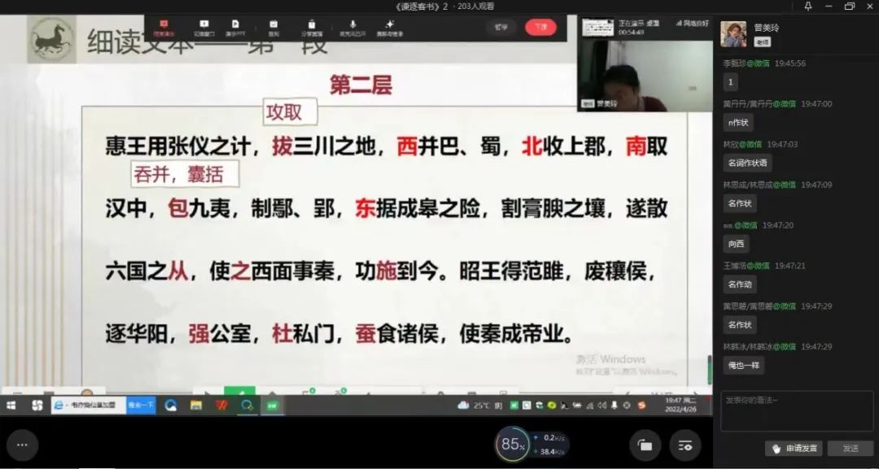This screenshot has width=879, height=469.
Task: Click the chat message '1' from 李甄珍
Action: (730, 82)
